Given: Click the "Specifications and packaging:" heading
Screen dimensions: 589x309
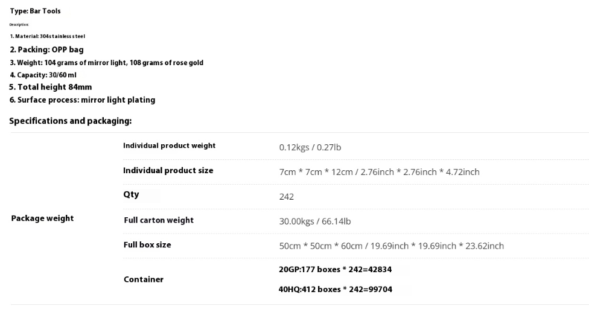Looking at the screenshot, I should [x=71, y=121].
